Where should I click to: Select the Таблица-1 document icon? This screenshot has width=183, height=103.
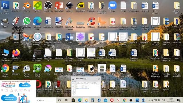91,54
